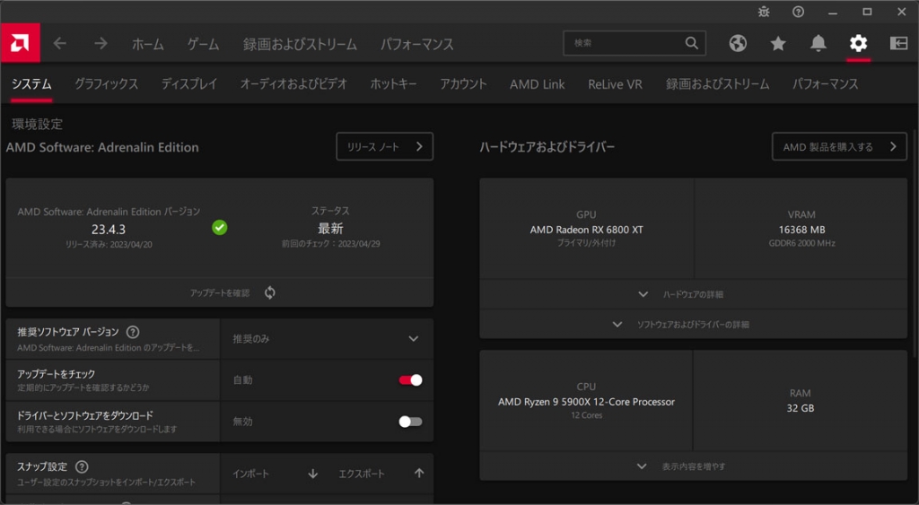Switch to settings パフォーマンス tab
The height and width of the screenshot is (505, 919).
pyautogui.click(x=826, y=83)
